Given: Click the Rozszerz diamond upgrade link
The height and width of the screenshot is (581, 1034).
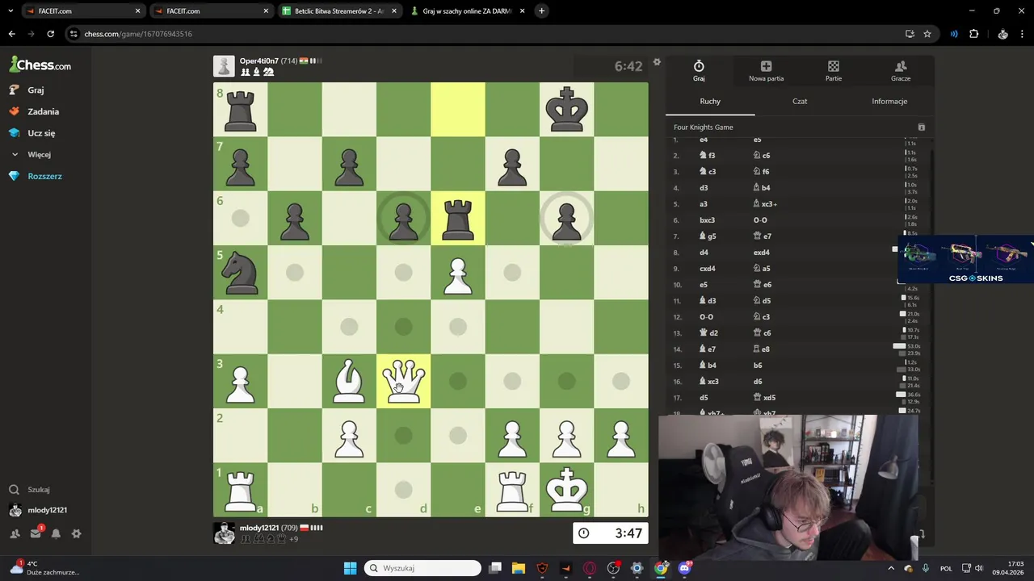Looking at the screenshot, I should tap(44, 176).
